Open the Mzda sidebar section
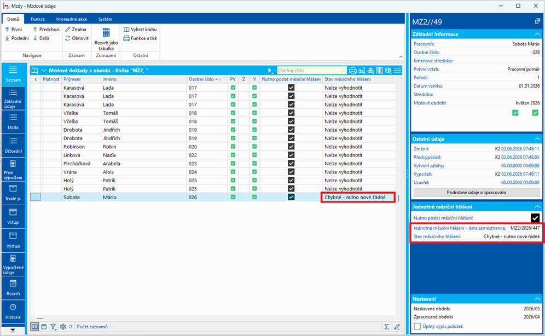545x336 pixels. 13,121
